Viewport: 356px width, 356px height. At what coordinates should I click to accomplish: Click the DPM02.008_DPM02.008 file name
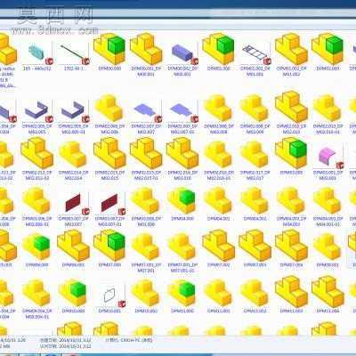pos(219,129)
